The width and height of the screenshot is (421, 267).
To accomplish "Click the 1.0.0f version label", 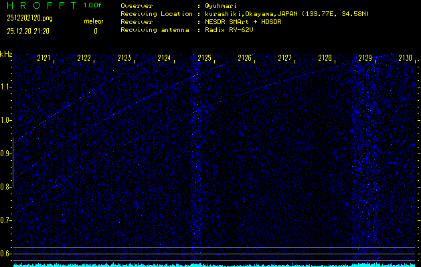I will point(93,5).
